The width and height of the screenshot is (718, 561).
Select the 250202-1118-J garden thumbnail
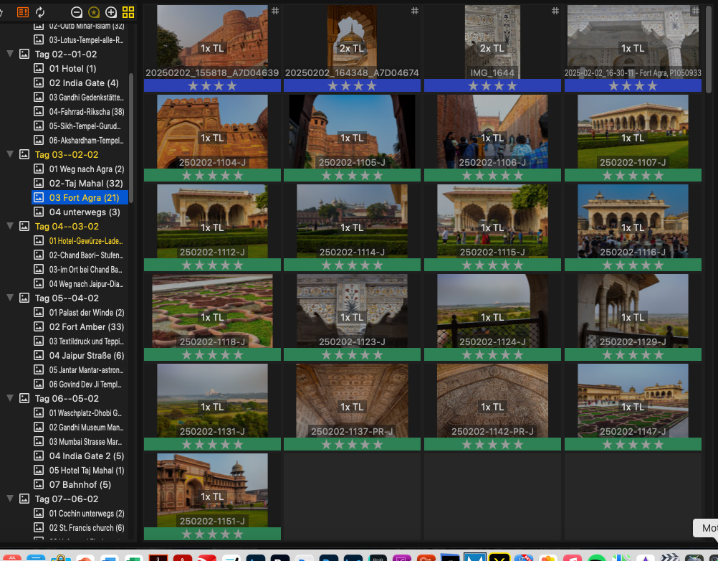(x=212, y=310)
